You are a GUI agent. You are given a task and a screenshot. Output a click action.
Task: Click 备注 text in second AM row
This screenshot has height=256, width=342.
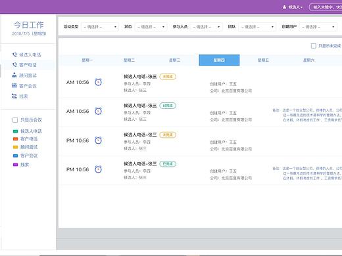click(x=307, y=115)
